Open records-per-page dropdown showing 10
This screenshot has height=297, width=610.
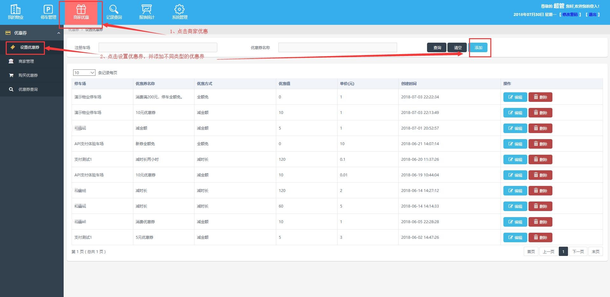click(x=84, y=73)
